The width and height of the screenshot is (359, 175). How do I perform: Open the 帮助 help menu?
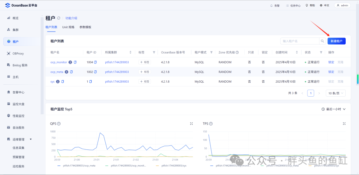click(x=310, y=6)
